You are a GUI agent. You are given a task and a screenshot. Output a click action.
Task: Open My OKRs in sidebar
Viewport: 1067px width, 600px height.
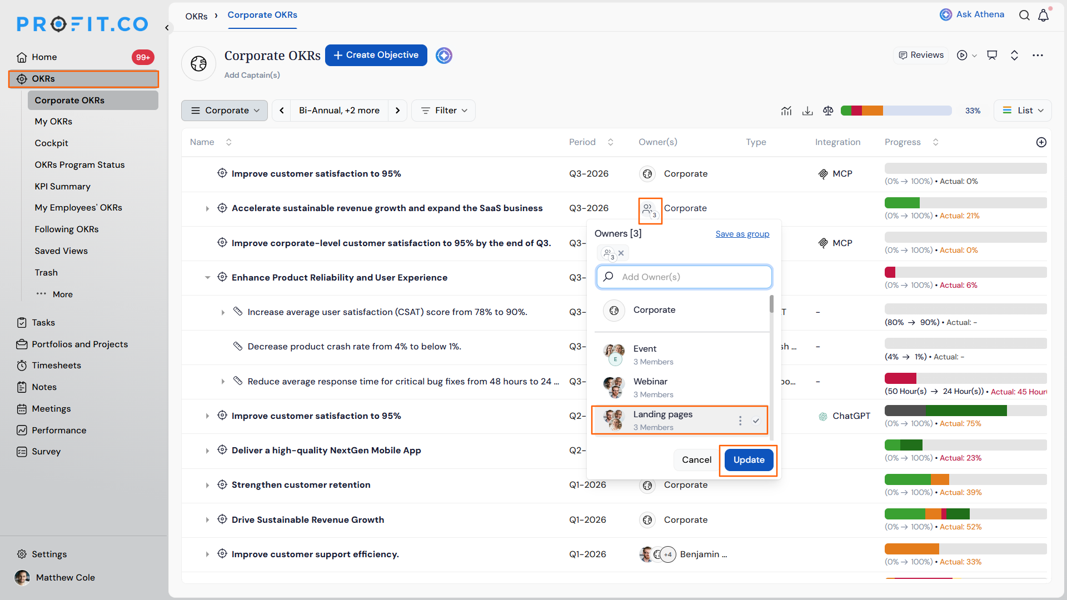coord(53,122)
